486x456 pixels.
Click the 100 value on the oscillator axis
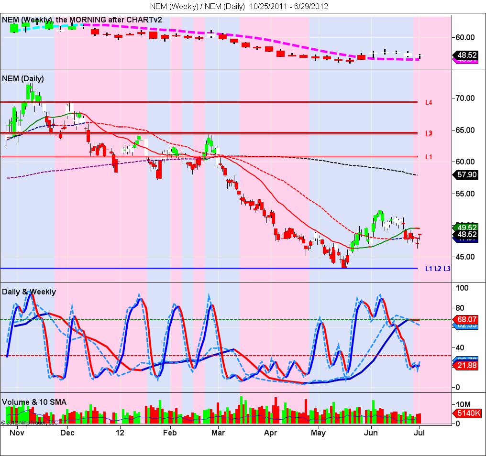click(462, 288)
